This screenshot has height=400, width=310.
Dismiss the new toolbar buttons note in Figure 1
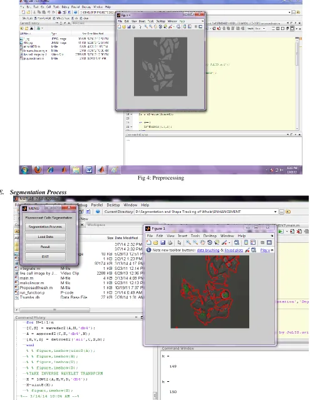coord(272,250)
